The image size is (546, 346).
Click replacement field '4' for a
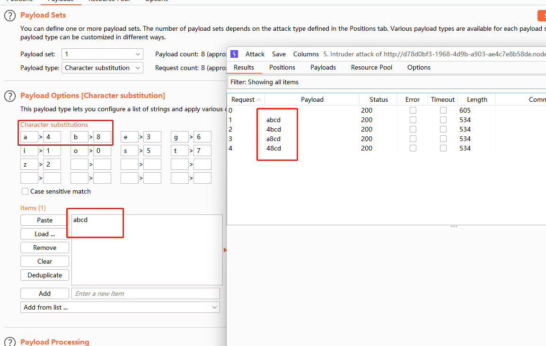[x=52, y=137]
